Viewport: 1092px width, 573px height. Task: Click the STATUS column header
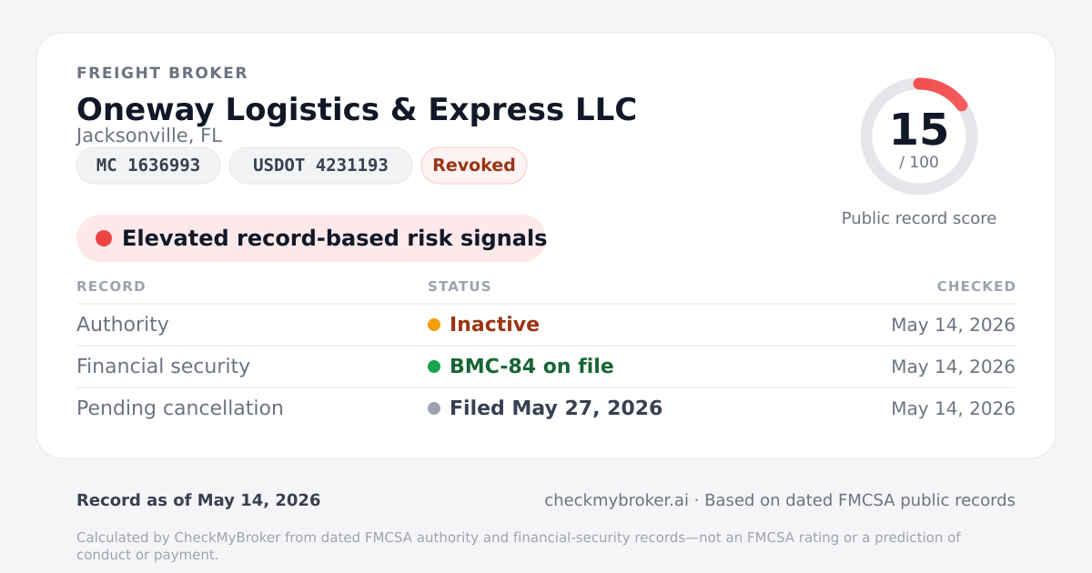(x=460, y=286)
